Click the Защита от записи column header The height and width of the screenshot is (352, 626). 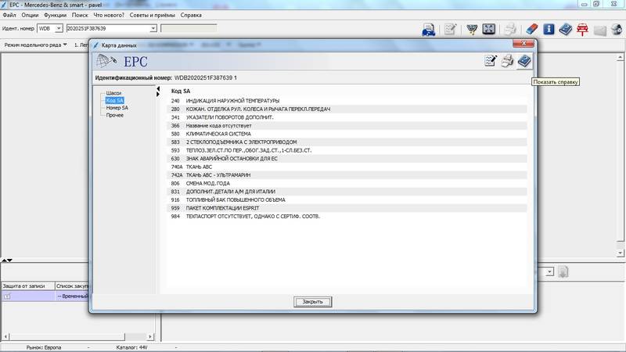click(28, 286)
